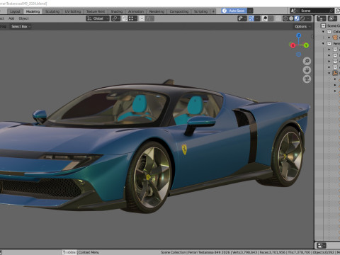Open the dropdown next to Auto Save
The image size is (340, 255).
tap(250, 11)
